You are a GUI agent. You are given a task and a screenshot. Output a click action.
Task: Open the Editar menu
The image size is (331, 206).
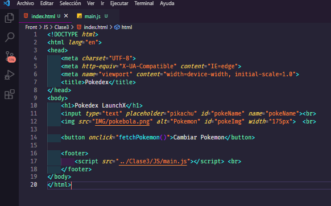pyautogui.click(x=47, y=3)
